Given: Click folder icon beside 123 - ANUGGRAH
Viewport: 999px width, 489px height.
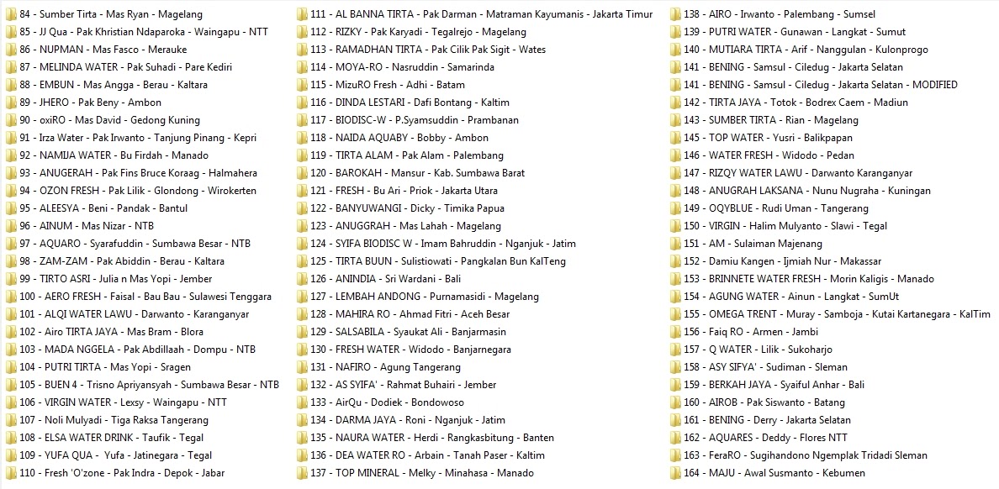Looking at the screenshot, I should coord(302,225).
